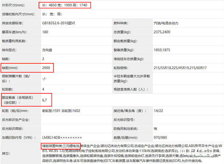Select the VIN value LMXG14DB×××××××××
224x164 pixels.
[62, 138]
